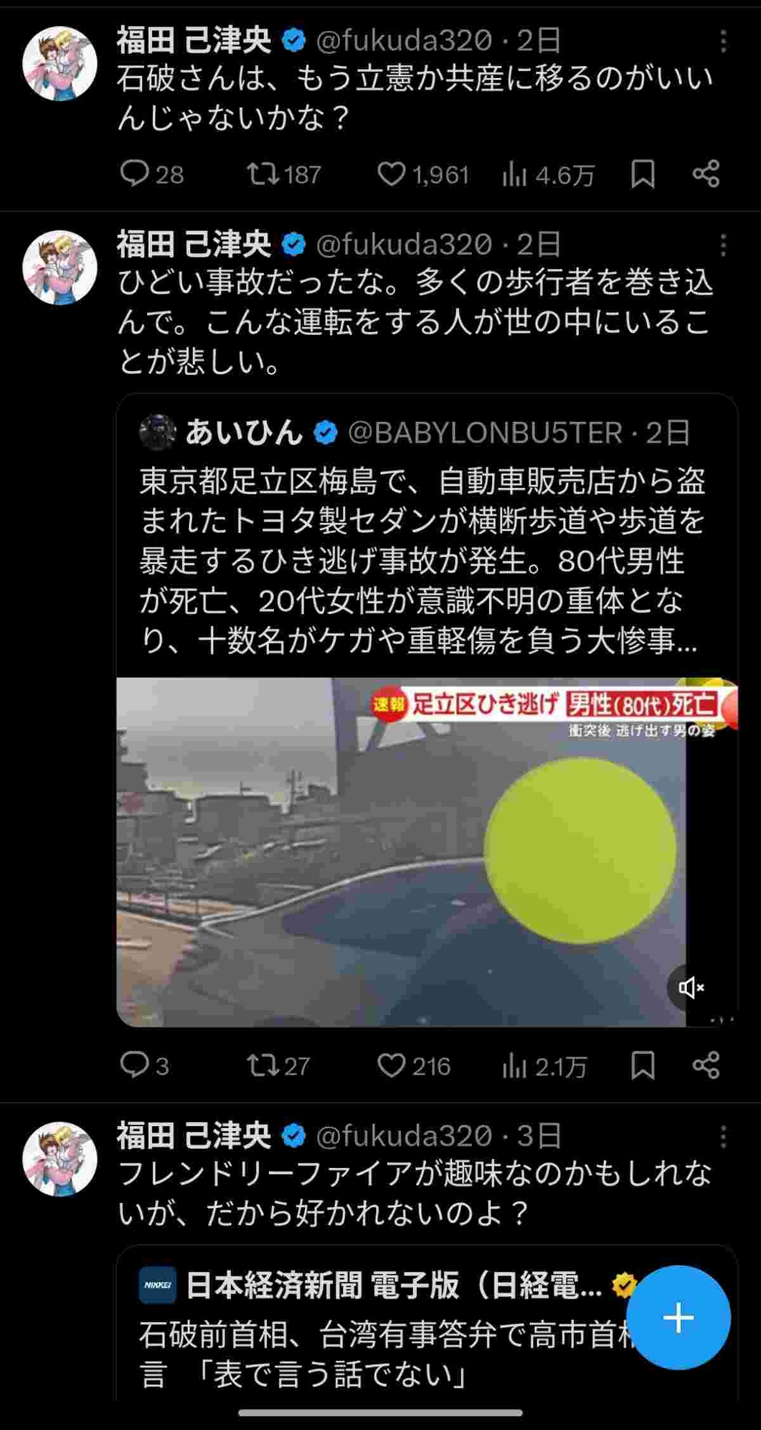
Task: Share the first tweet
Action: click(x=706, y=174)
